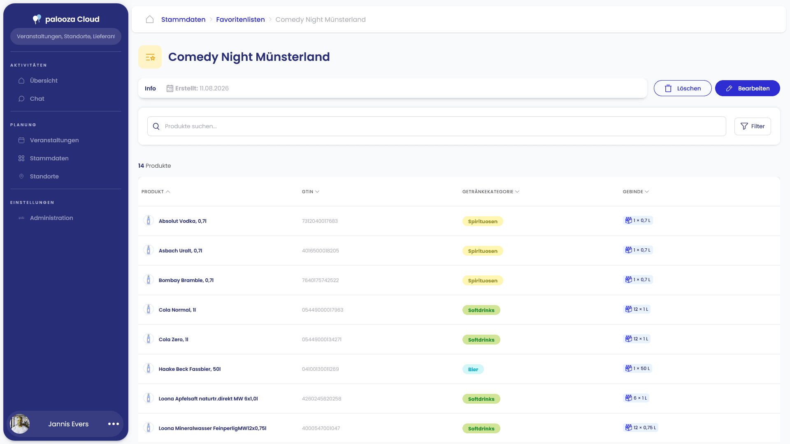Open the Filter button
This screenshot has width=790, height=444.
coord(753,126)
